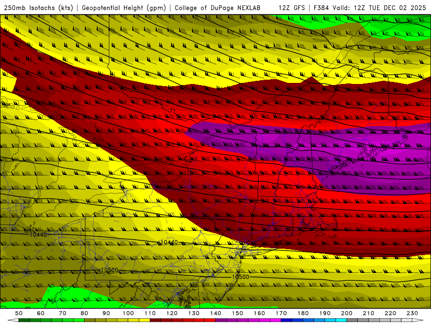
Task: Click the "120" value on the color scale
Action: (x=172, y=313)
